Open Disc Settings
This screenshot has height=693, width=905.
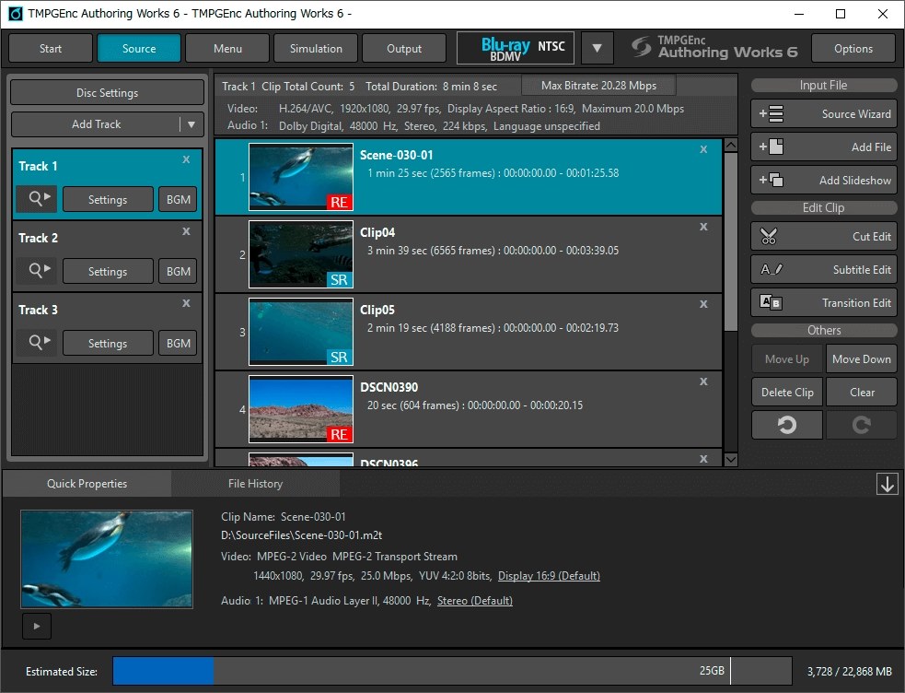pyautogui.click(x=107, y=93)
